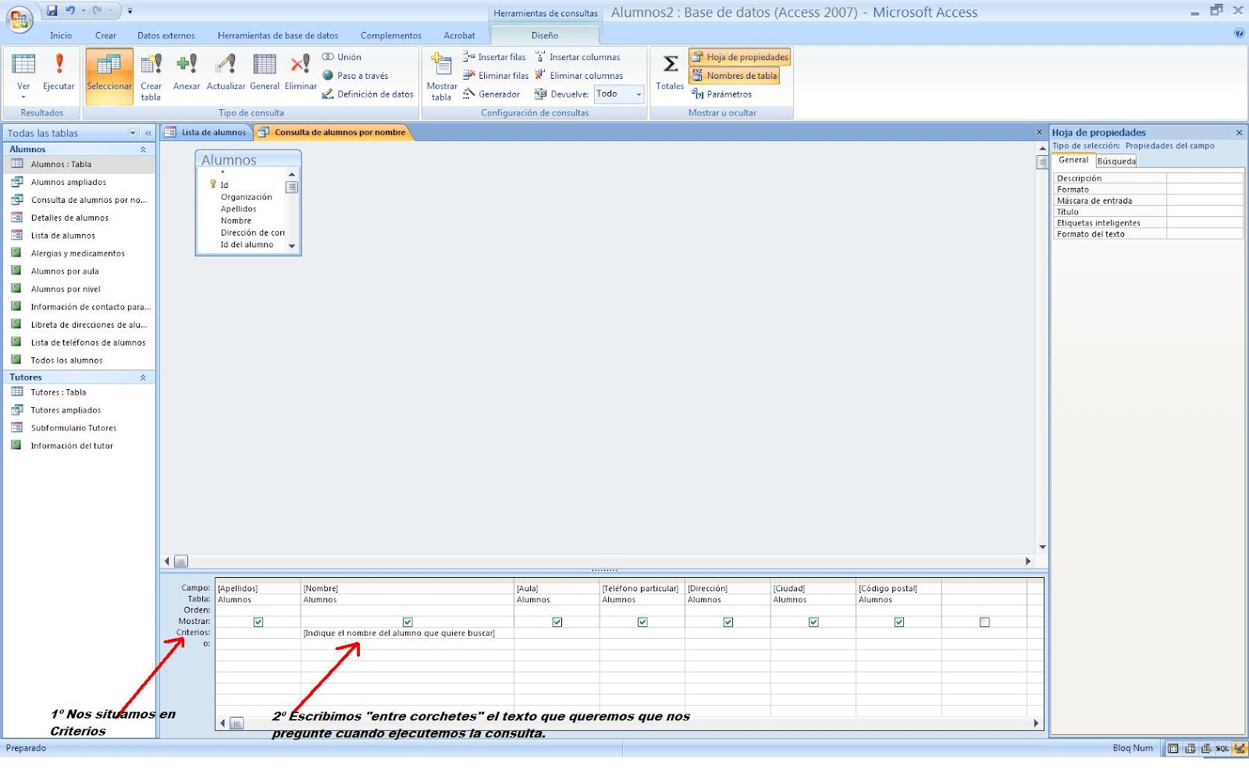
Task: Uncheck Mostrar for the Apellidos column
Action: point(258,622)
